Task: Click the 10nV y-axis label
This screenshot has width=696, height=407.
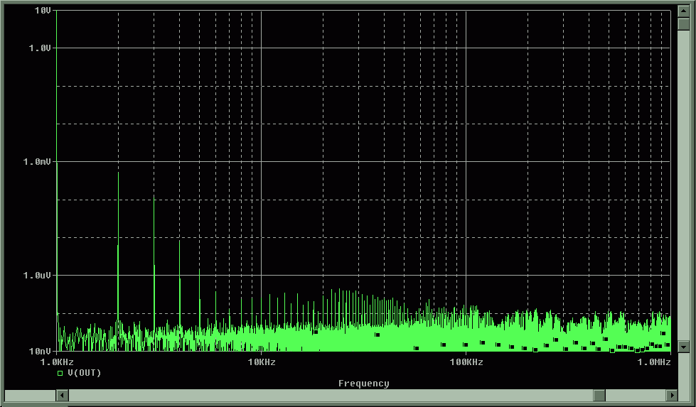Action: tap(40, 351)
